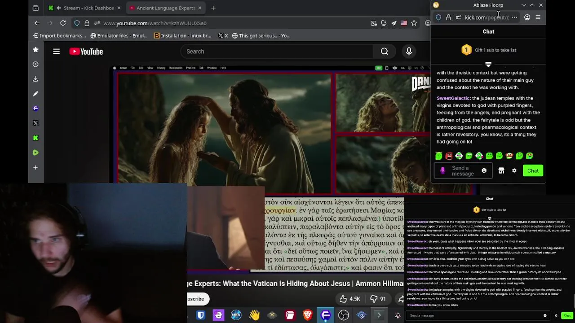The width and height of the screenshot is (575, 323).
Task: Open the sidebar bookmarks star panel
Action: [x=35, y=50]
